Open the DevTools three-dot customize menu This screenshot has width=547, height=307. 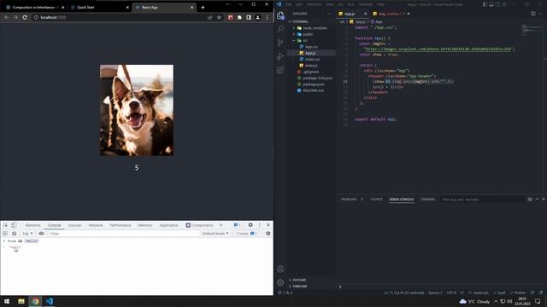tap(260, 225)
